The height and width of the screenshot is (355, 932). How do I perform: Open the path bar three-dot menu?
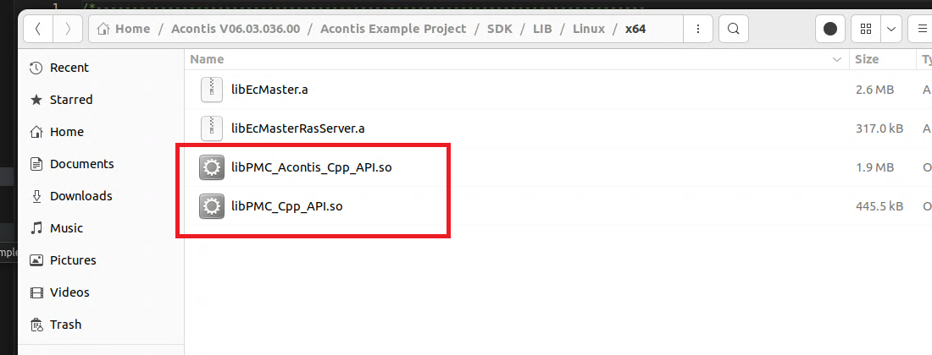[x=697, y=29]
